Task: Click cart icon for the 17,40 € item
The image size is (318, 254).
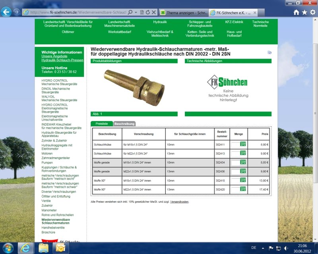Action: [x=243, y=189]
